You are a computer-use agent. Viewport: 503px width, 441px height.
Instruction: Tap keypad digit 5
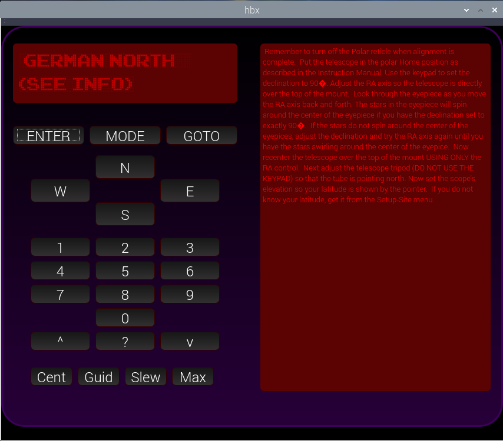[125, 271]
